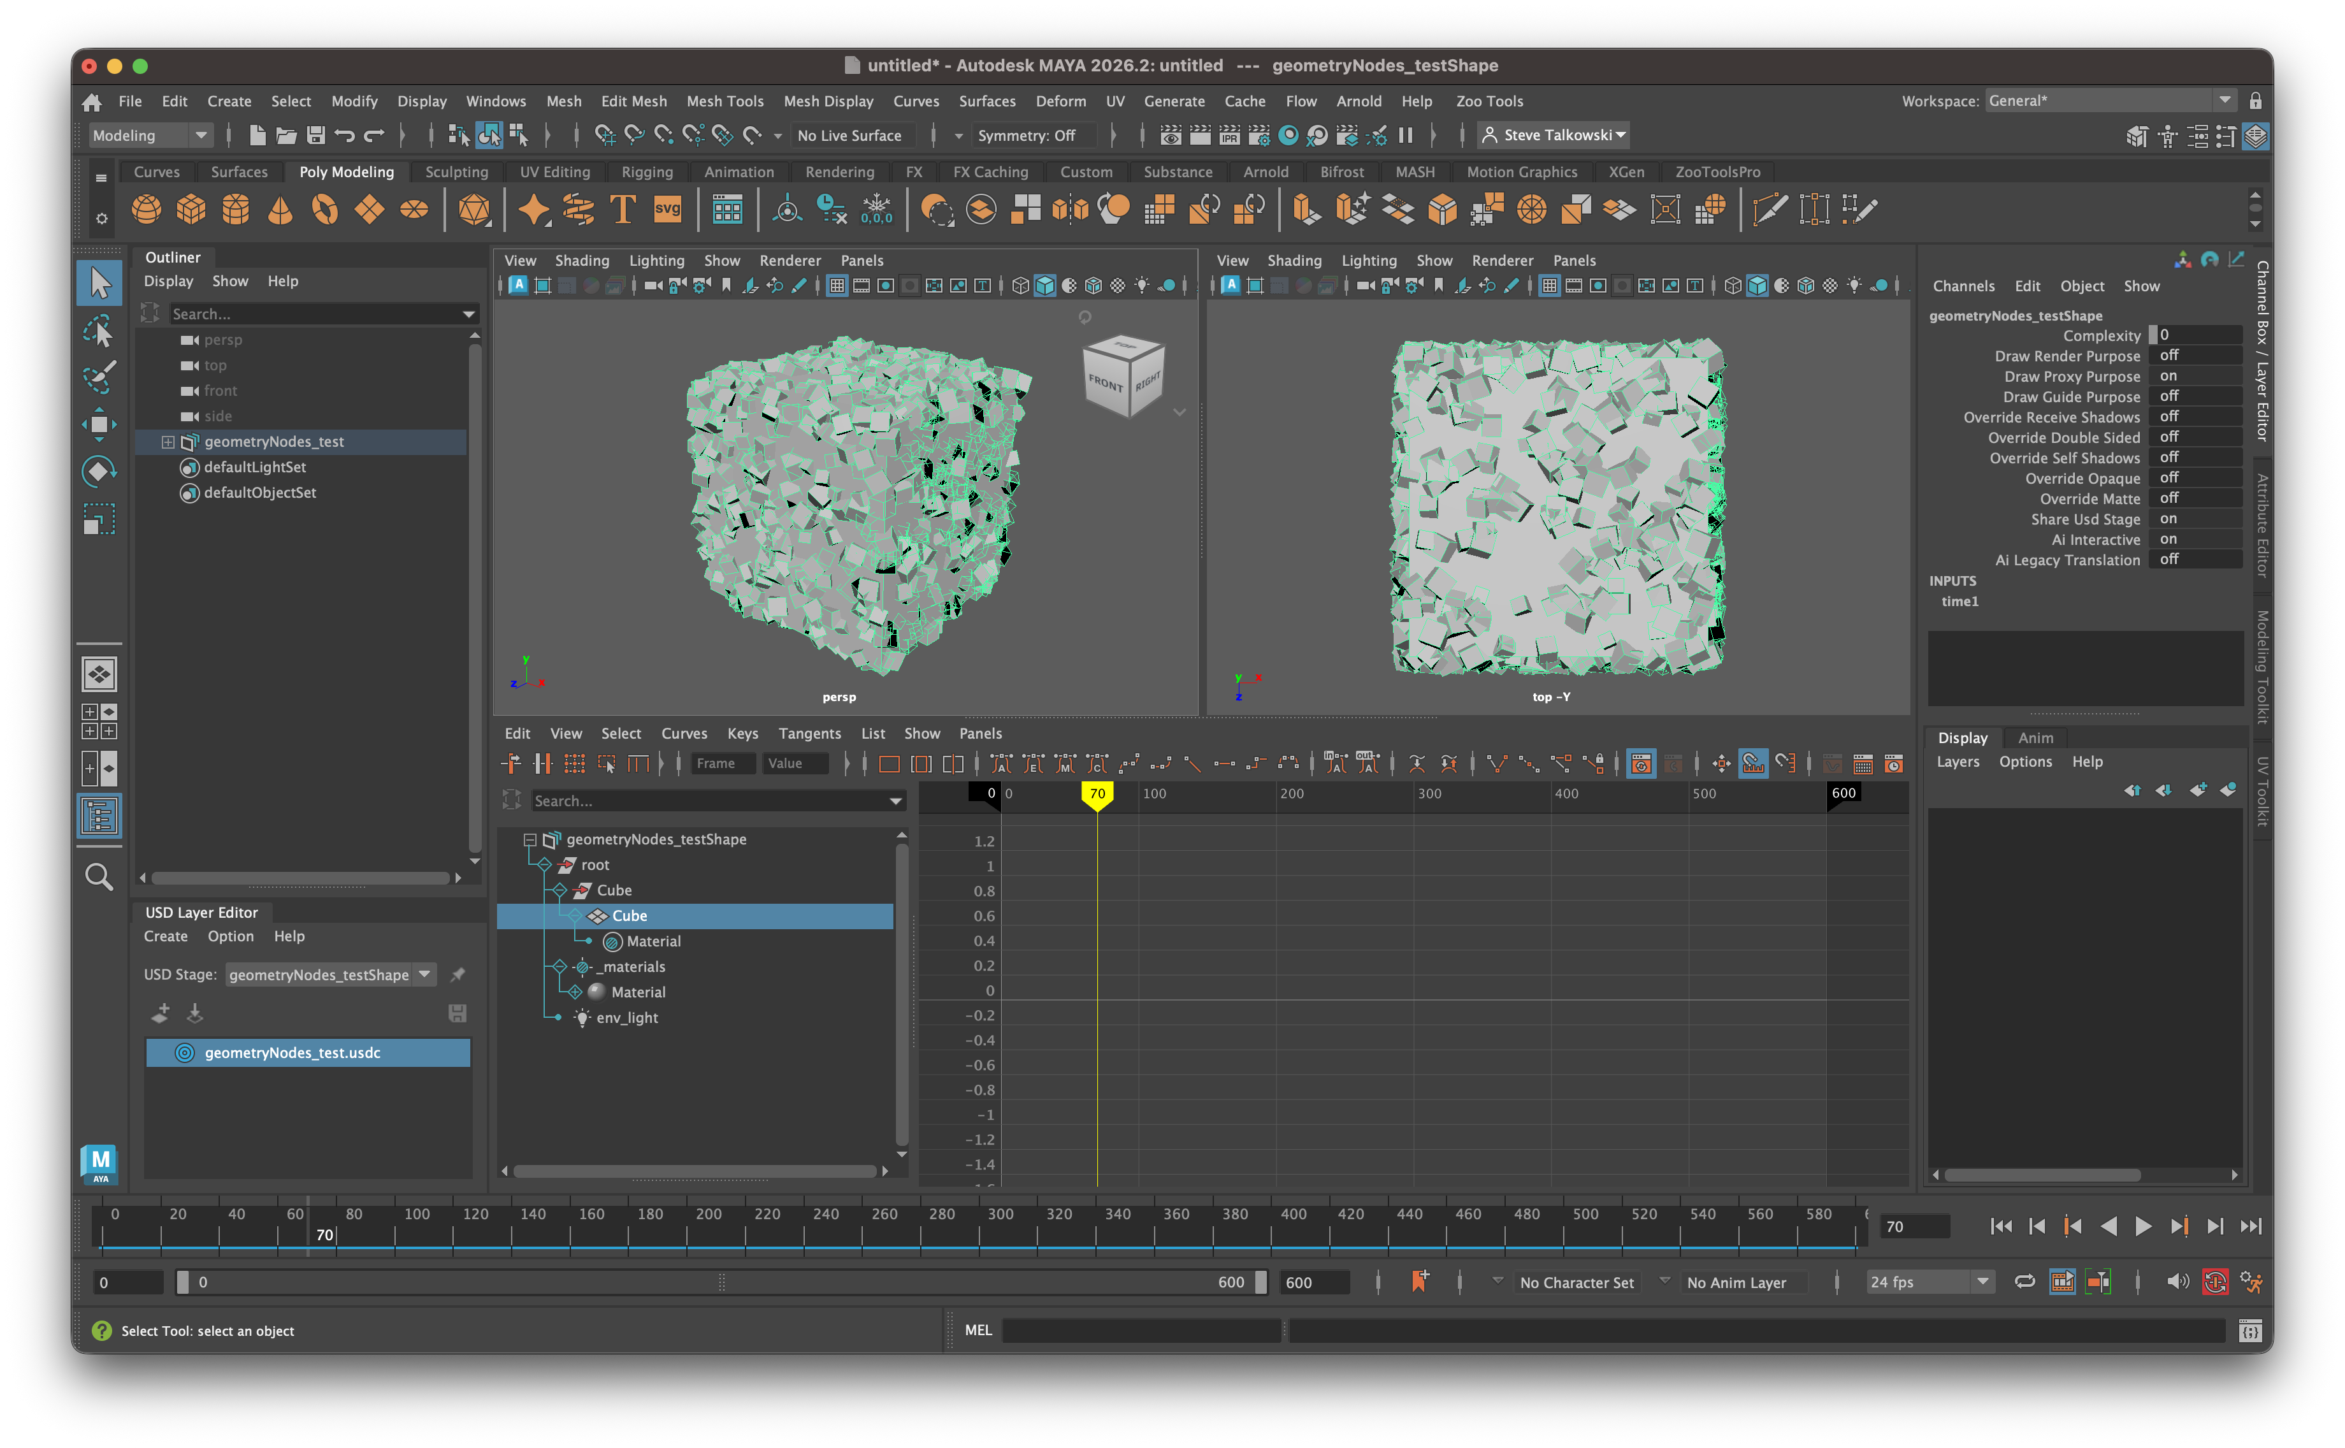The height and width of the screenshot is (1448, 2345).
Task: Select the Paint Selection tool
Action: 99,377
